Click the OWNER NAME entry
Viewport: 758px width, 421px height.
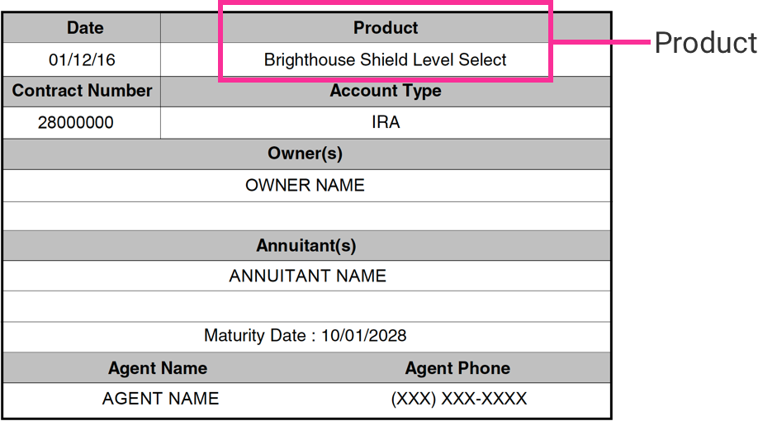pyautogui.click(x=305, y=185)
